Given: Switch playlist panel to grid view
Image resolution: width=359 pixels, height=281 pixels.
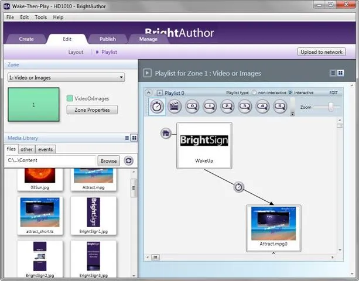Looking at the screenshot, I should pos(340,73).
